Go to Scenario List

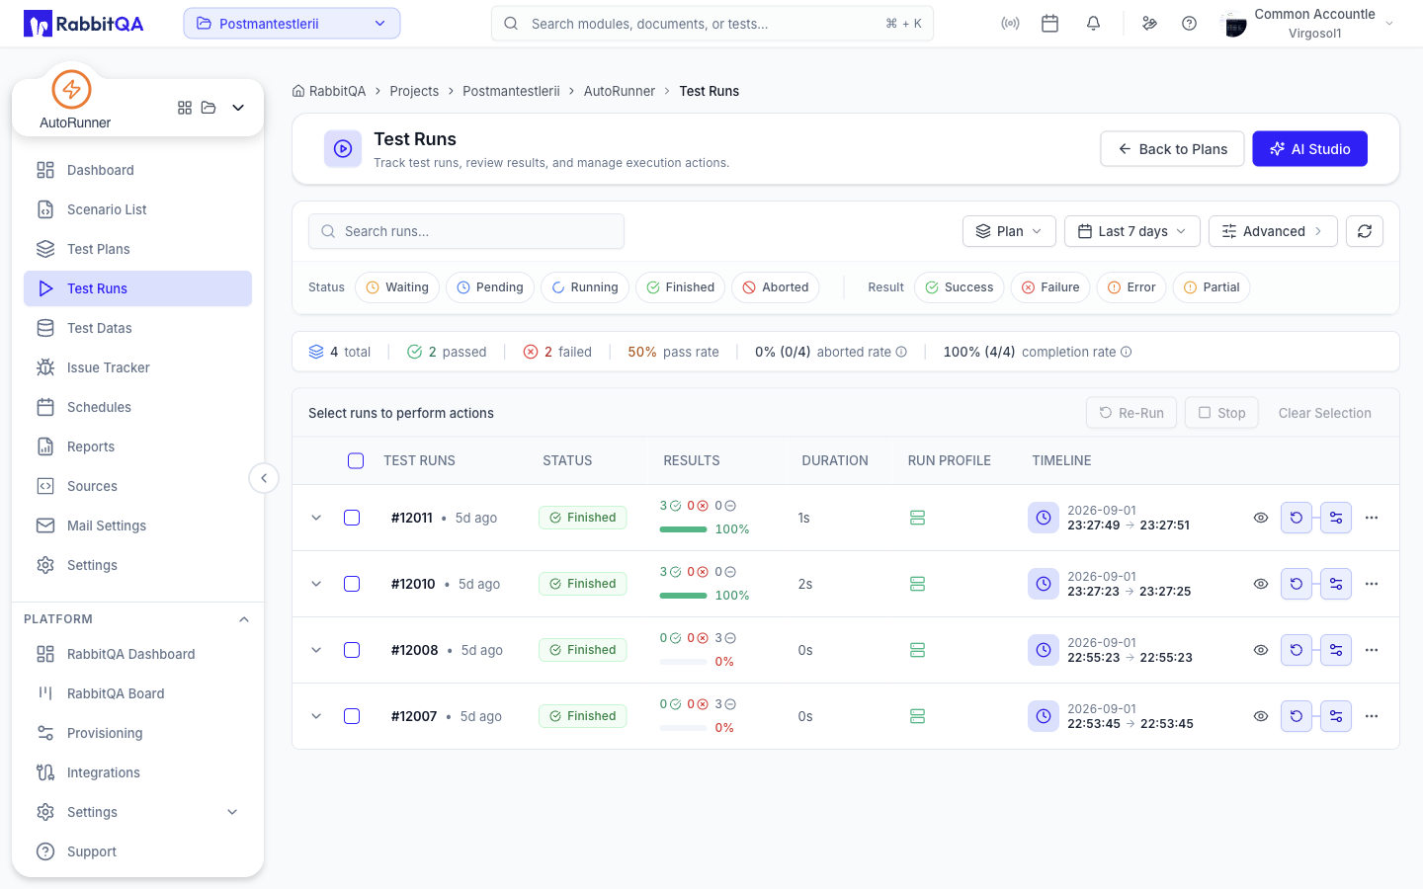137,209
